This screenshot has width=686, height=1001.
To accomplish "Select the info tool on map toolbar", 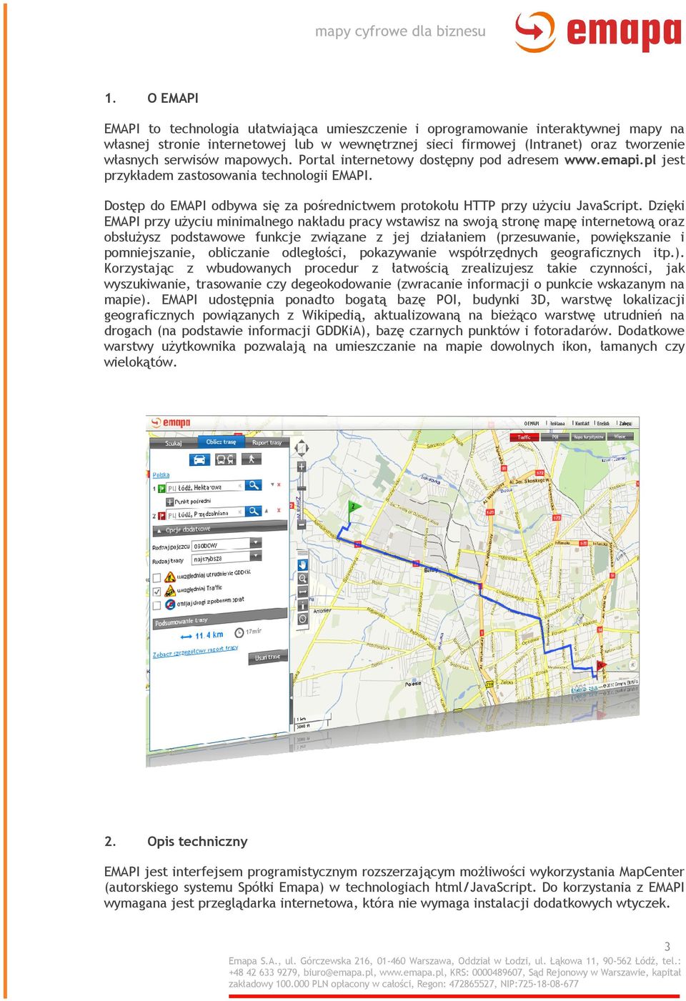I will pos(303,605).
